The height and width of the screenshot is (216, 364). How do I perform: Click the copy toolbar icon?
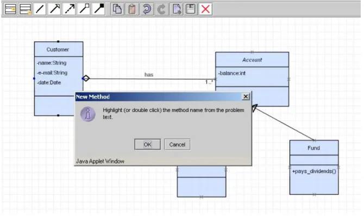tap(117, 9)
